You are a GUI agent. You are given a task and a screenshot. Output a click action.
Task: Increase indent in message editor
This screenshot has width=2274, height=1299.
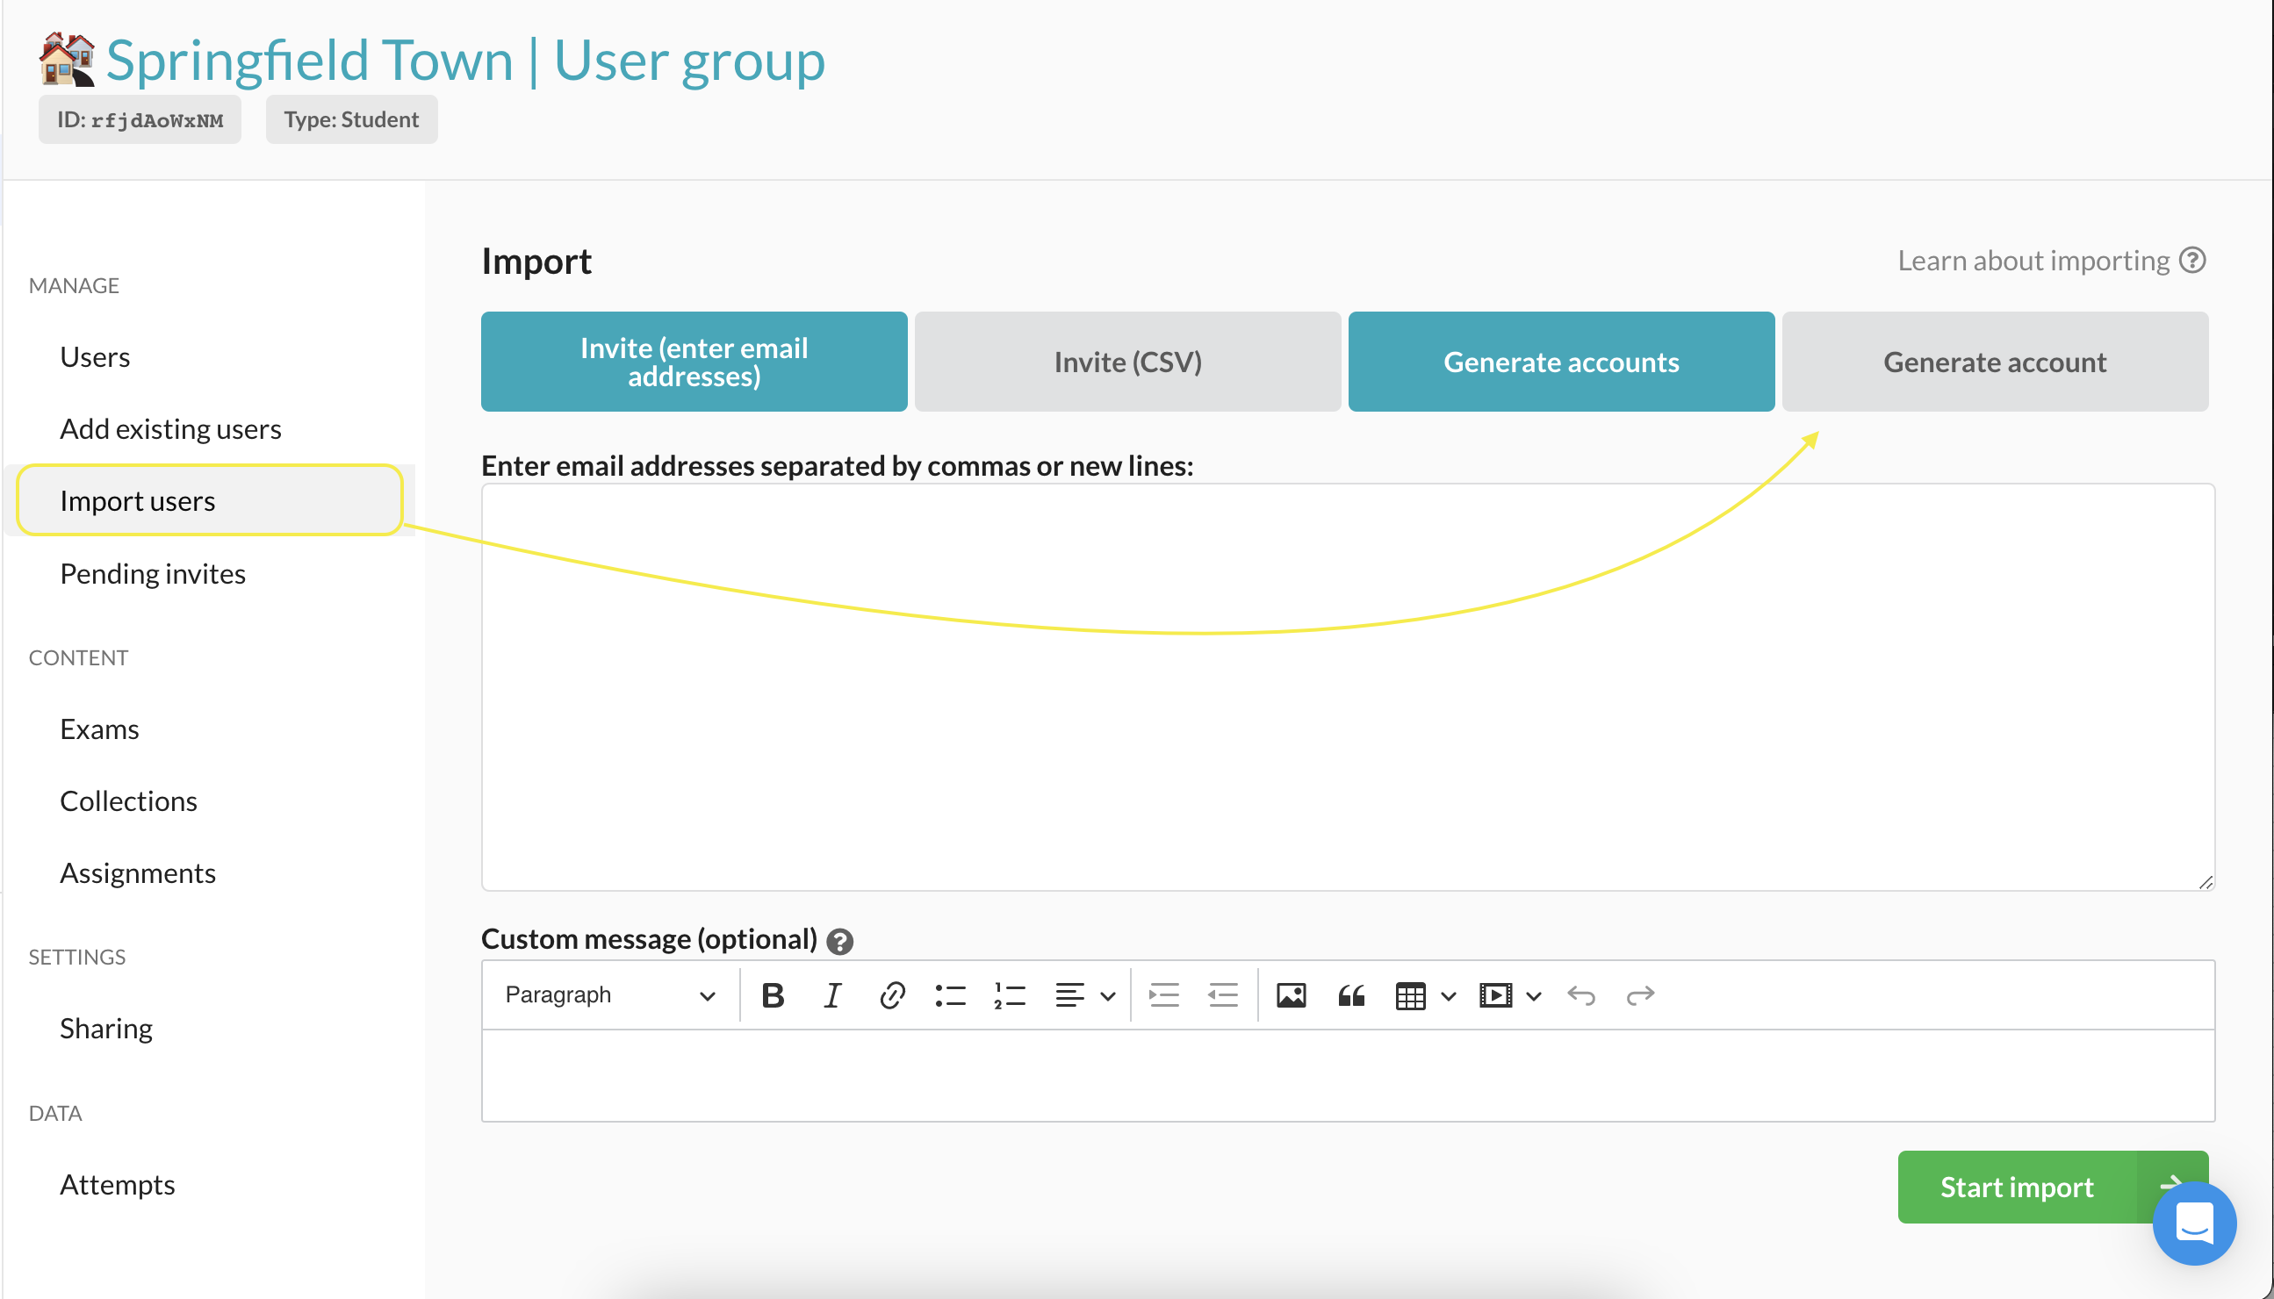pyautogui.click(x=1163, y=994)
